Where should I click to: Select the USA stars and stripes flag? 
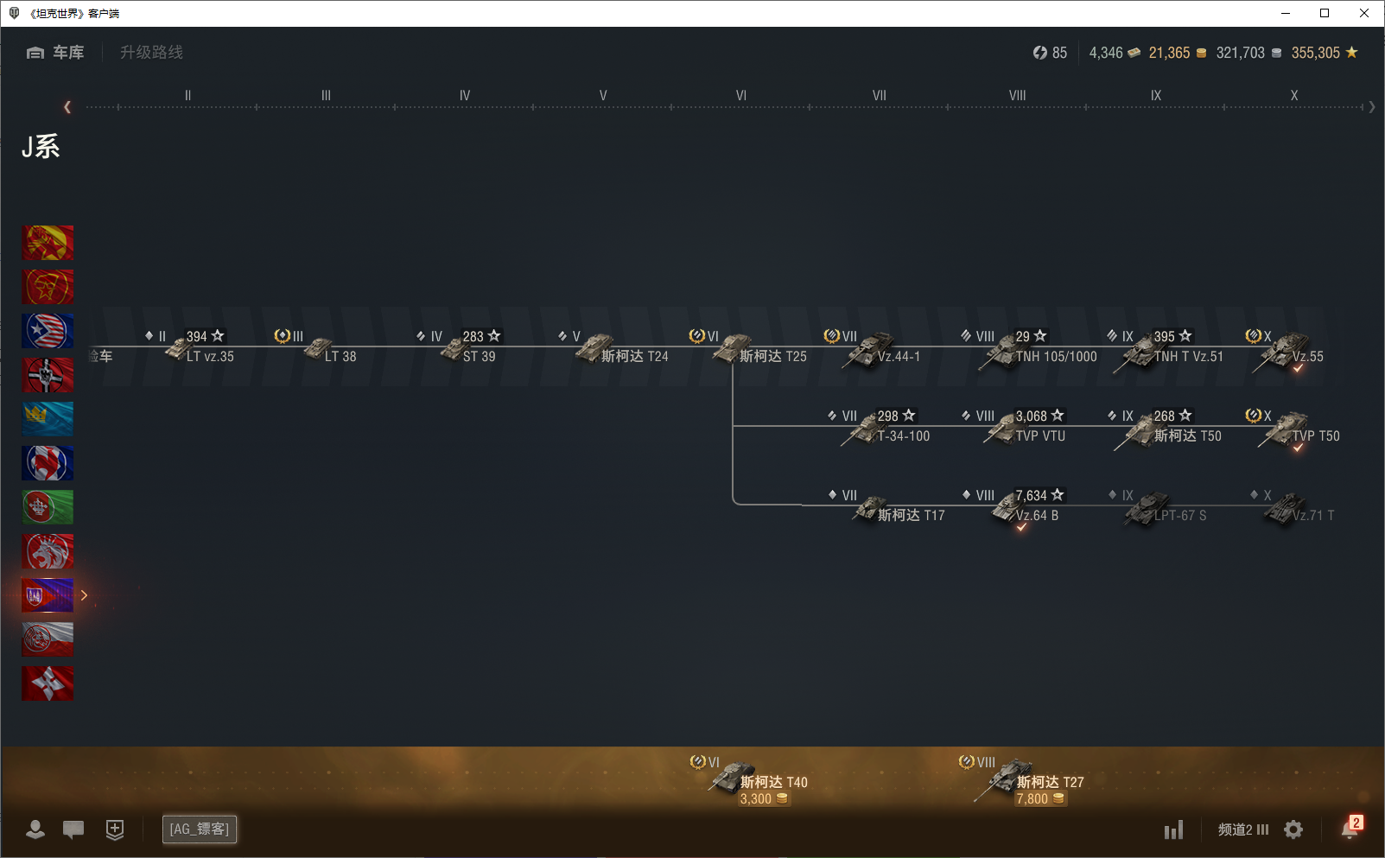pyautogui.click(x=48, y=331)
